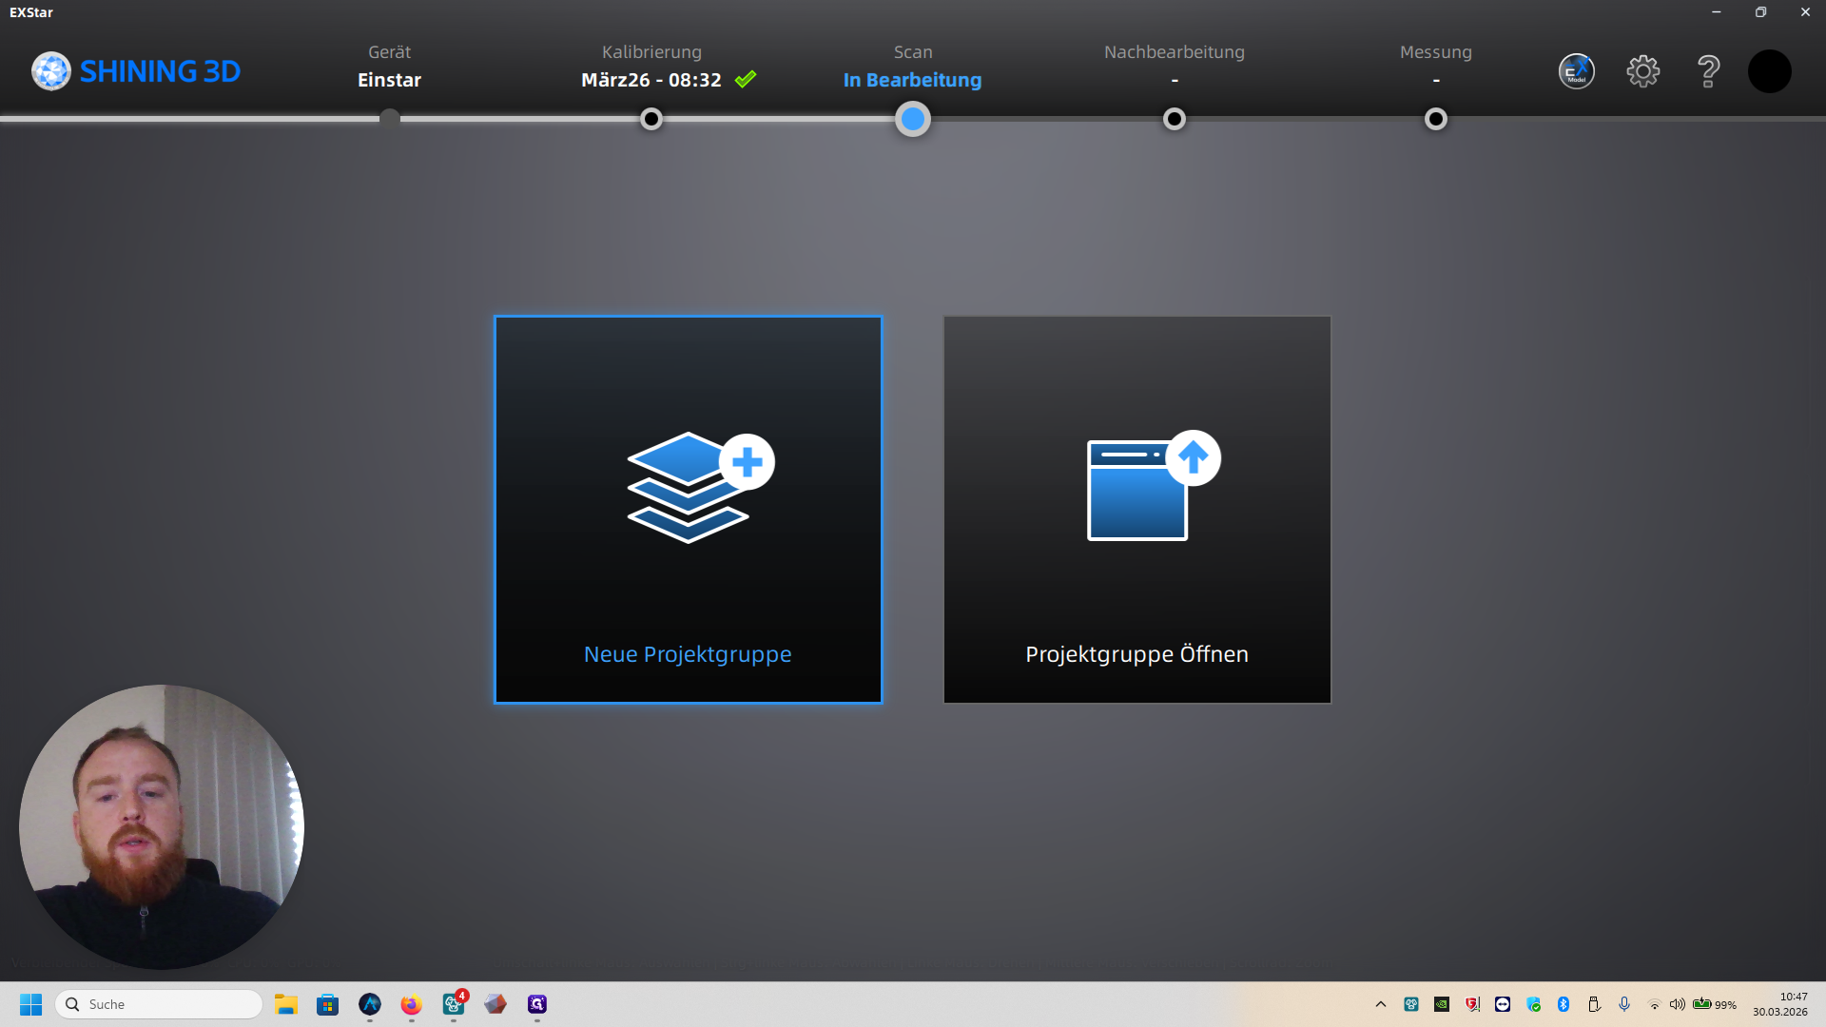Click the Bluetooth tray icon
Screen dimensions: 1826x1027
[x=1564, y=1004]
